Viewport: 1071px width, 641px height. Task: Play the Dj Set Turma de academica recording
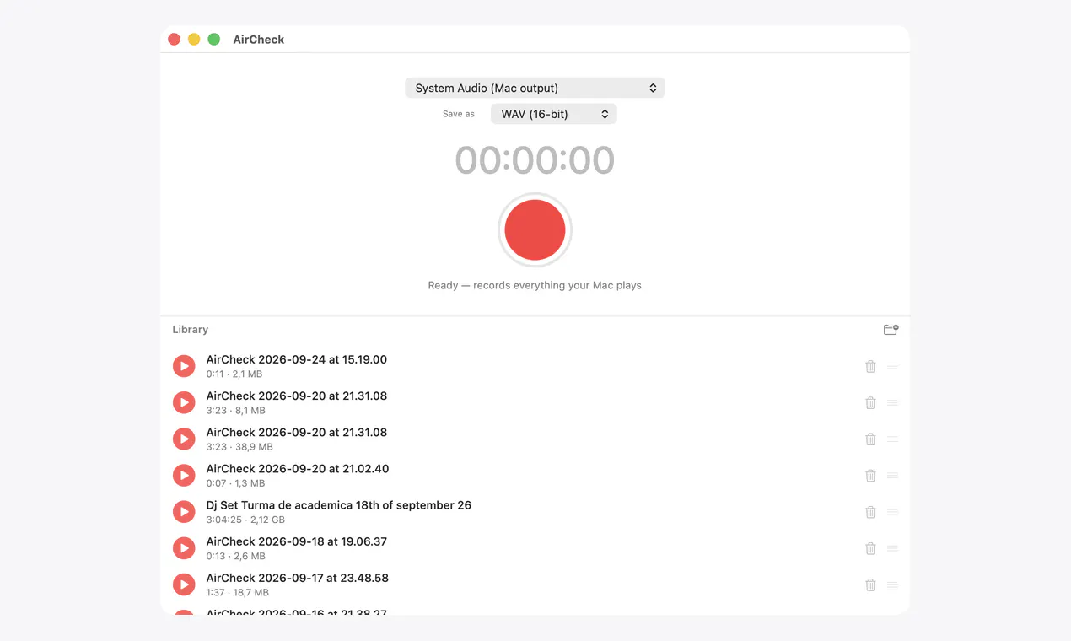(184, 512)
